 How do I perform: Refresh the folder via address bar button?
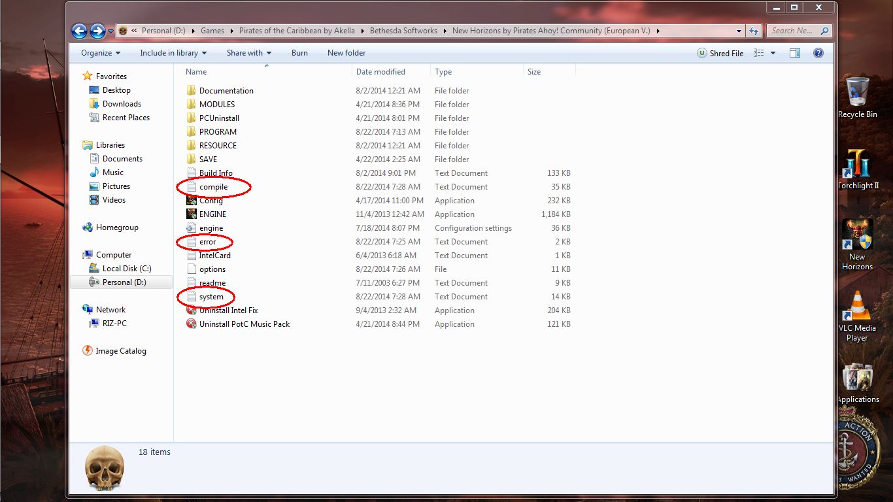(754, 31)
